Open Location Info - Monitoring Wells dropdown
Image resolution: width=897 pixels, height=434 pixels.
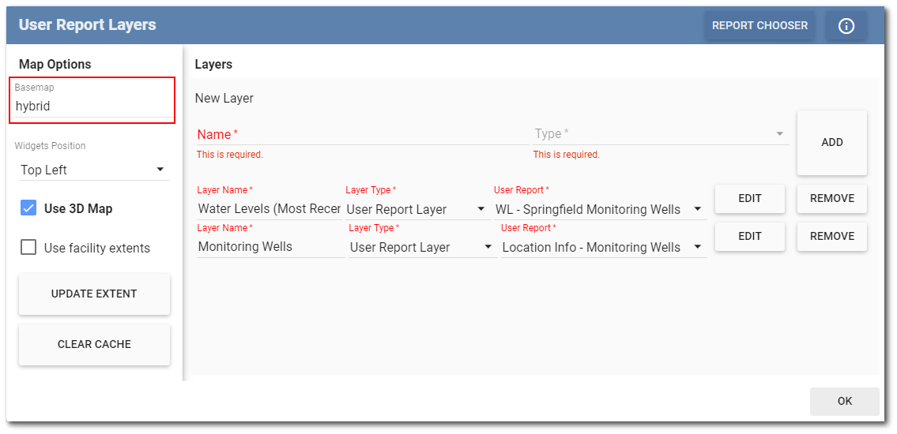point(602,247)
